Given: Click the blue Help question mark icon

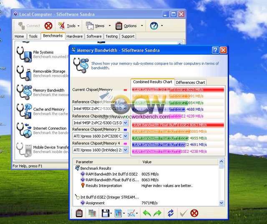Looking at the screenshot, I should click(154, 26).
